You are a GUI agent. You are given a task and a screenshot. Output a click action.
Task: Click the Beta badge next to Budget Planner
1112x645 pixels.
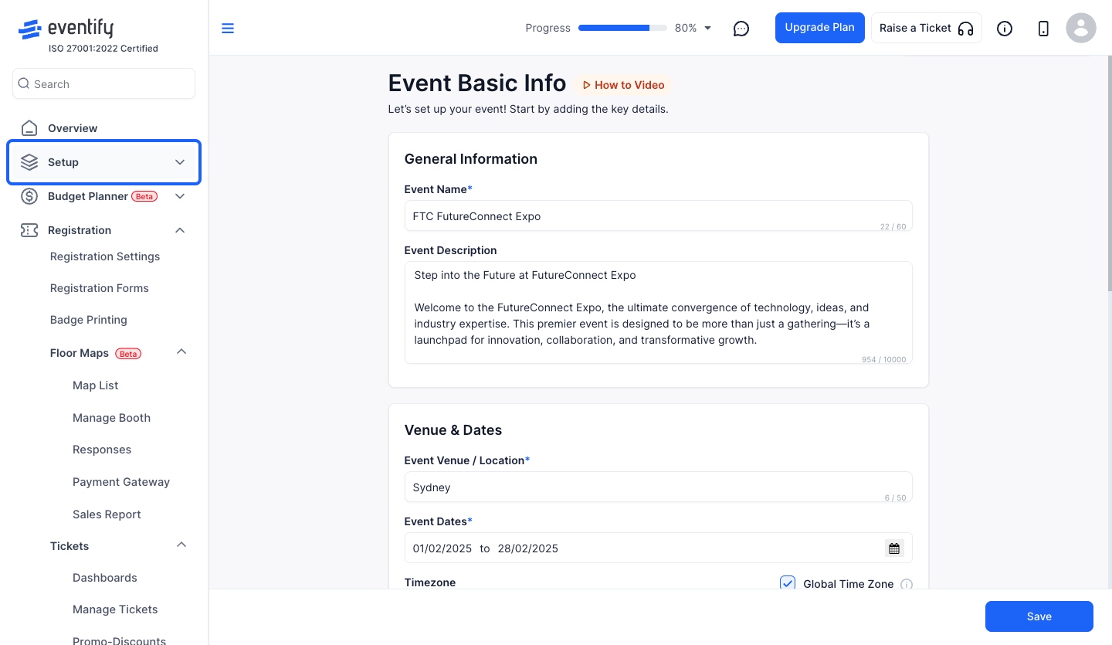(x=144, y=196)
